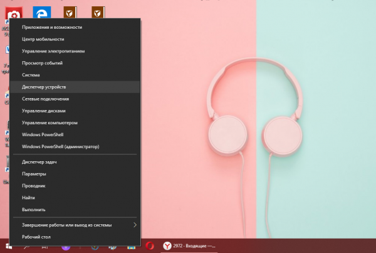Click the Yandex browser taskbar icon

pyautogui.click(x=167, y=246)
